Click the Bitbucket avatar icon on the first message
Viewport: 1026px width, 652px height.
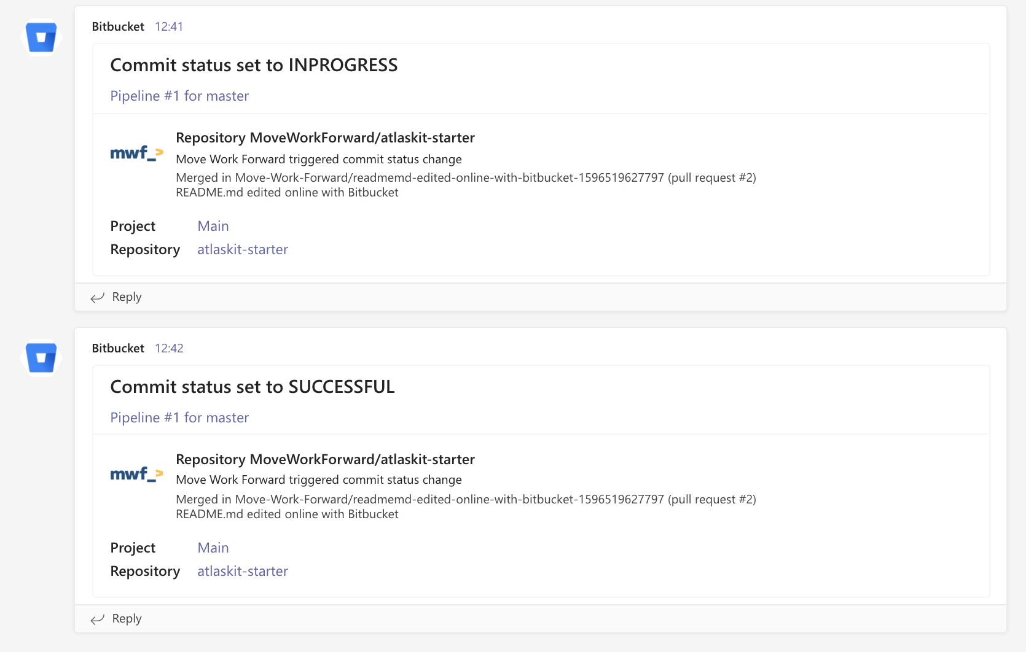(x=41, y=37)
